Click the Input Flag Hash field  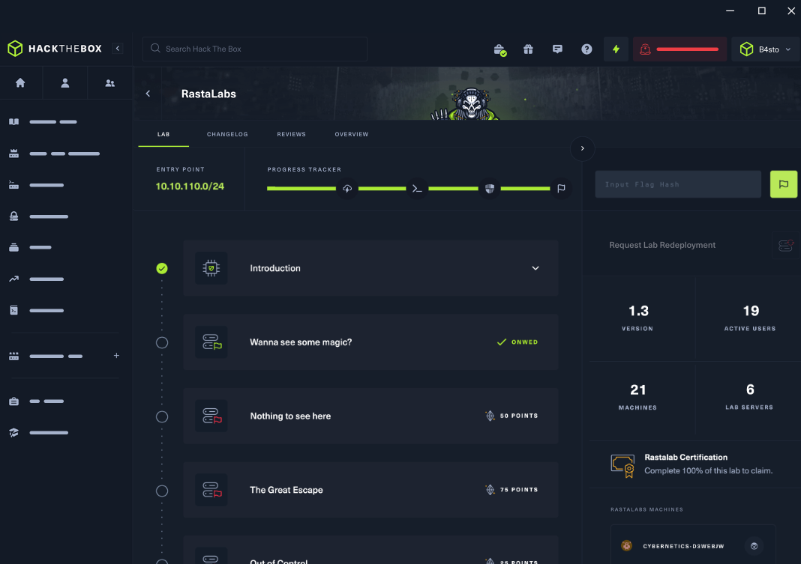tap(678, 184)
